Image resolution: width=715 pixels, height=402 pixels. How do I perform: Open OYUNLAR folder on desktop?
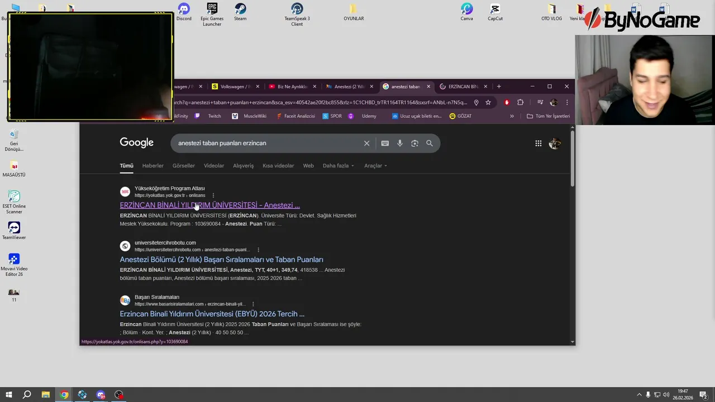pyautogui.click(x=354, y=12)
